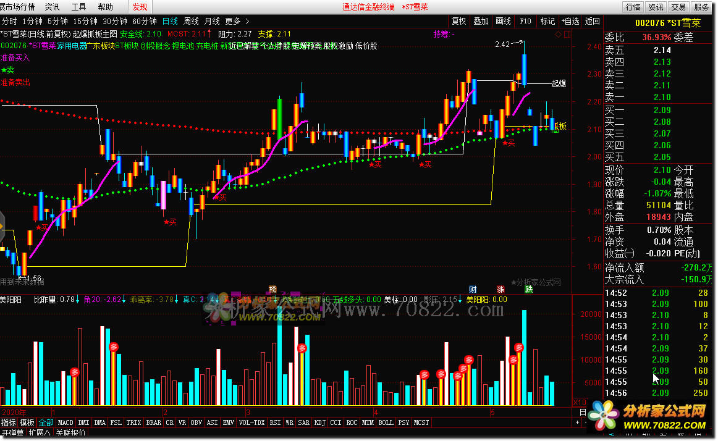The height and width of the screenshot is (441, 718).
Task: Switch to the WR indicator
Action: (x=290, y=422)
